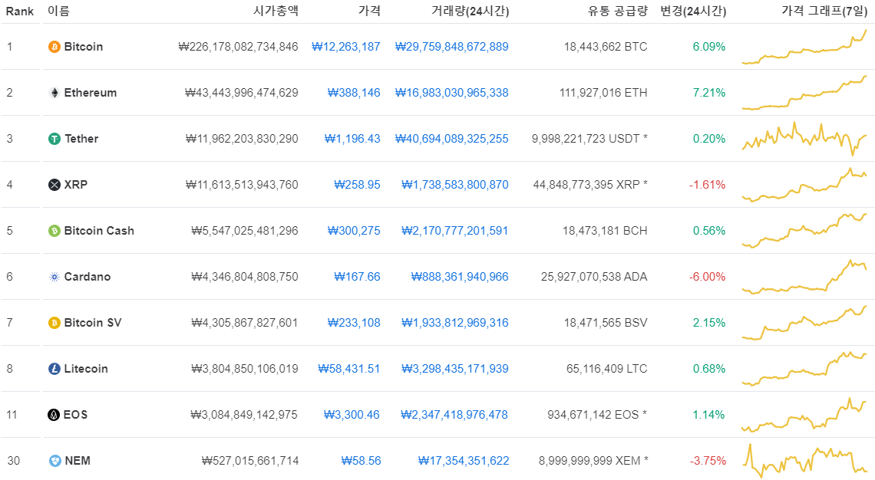The image size is (875, 480).
Task: Click the Cardano dotted logo icon
Action: (x=54, y=277)
